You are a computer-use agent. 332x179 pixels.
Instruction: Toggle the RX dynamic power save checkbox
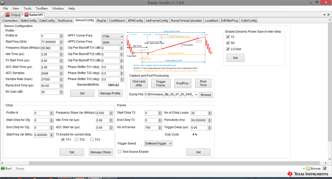click(x=228, y=43)
